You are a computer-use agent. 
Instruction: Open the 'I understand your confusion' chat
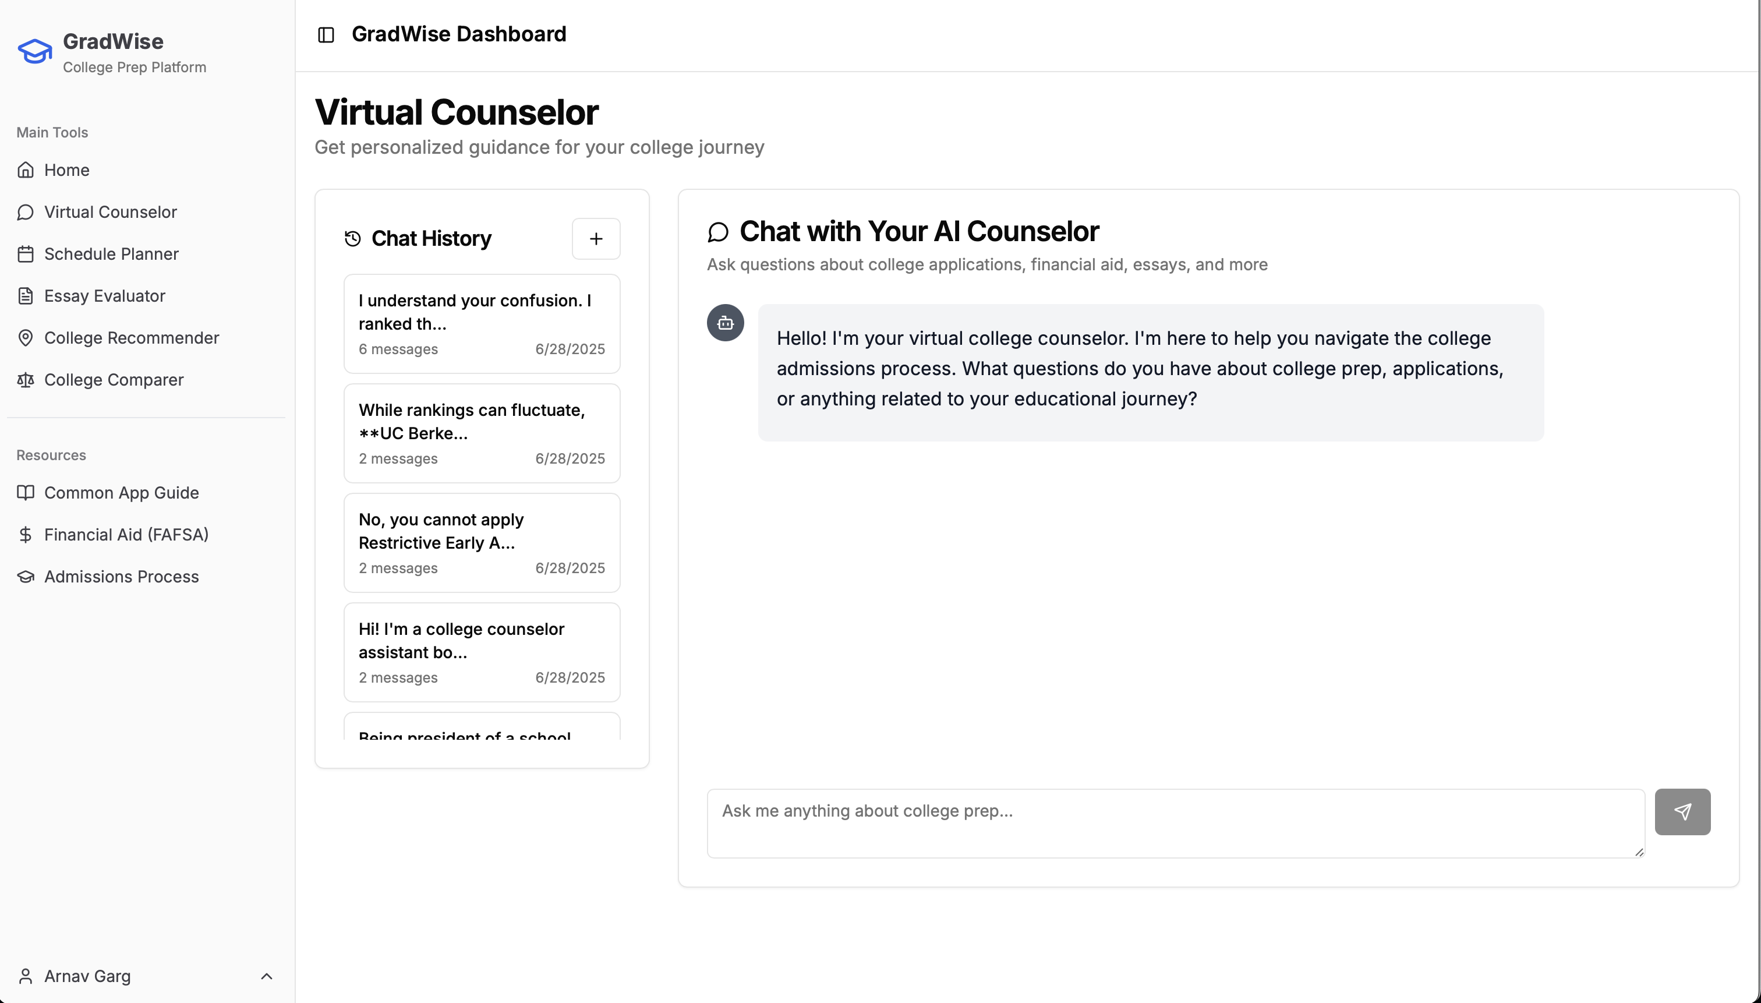pyautogui.click(x=482, y=324)
